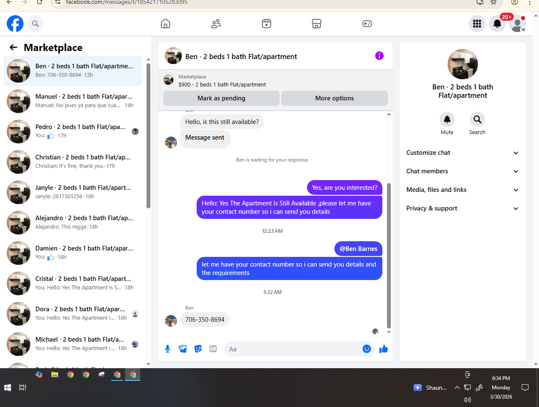Reload the page with the browser refresh icon

click(40, 2)
